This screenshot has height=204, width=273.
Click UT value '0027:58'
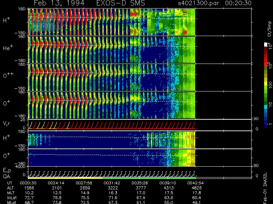tap(84, 183)
